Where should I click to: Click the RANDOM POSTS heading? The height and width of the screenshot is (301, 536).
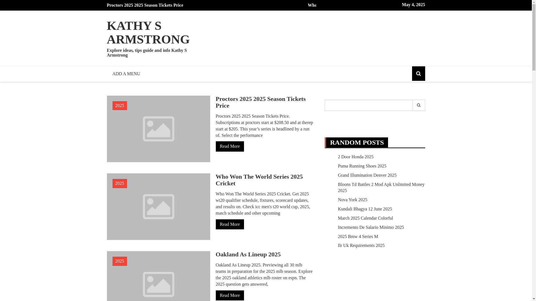click(357, 142)
